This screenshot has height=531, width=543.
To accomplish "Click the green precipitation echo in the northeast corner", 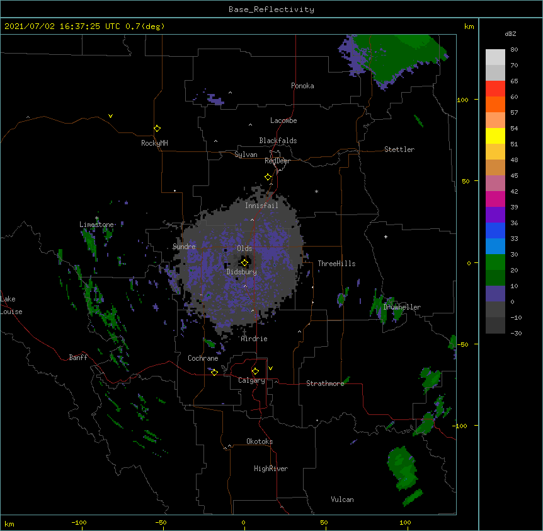I will [x=398, y=57].
